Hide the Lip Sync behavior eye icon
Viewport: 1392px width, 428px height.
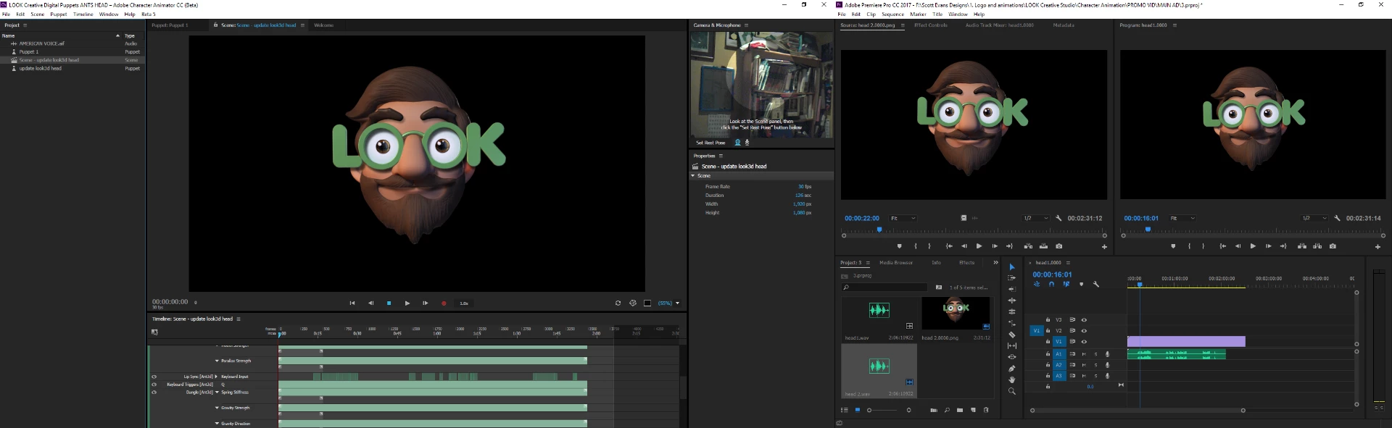[x=154, y=377]
